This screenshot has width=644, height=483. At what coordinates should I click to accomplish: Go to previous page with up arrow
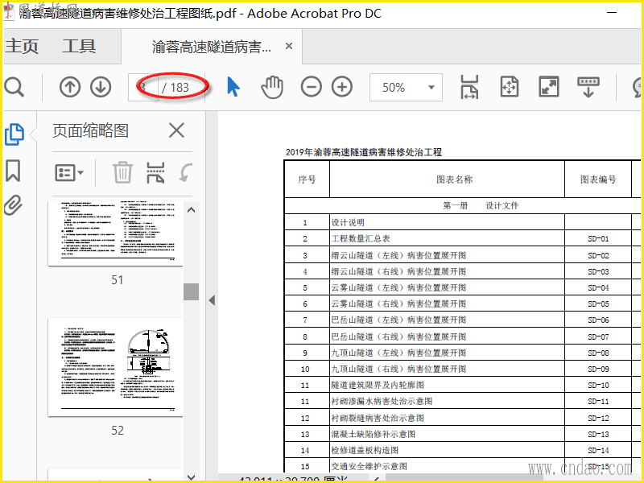[70, 87]
